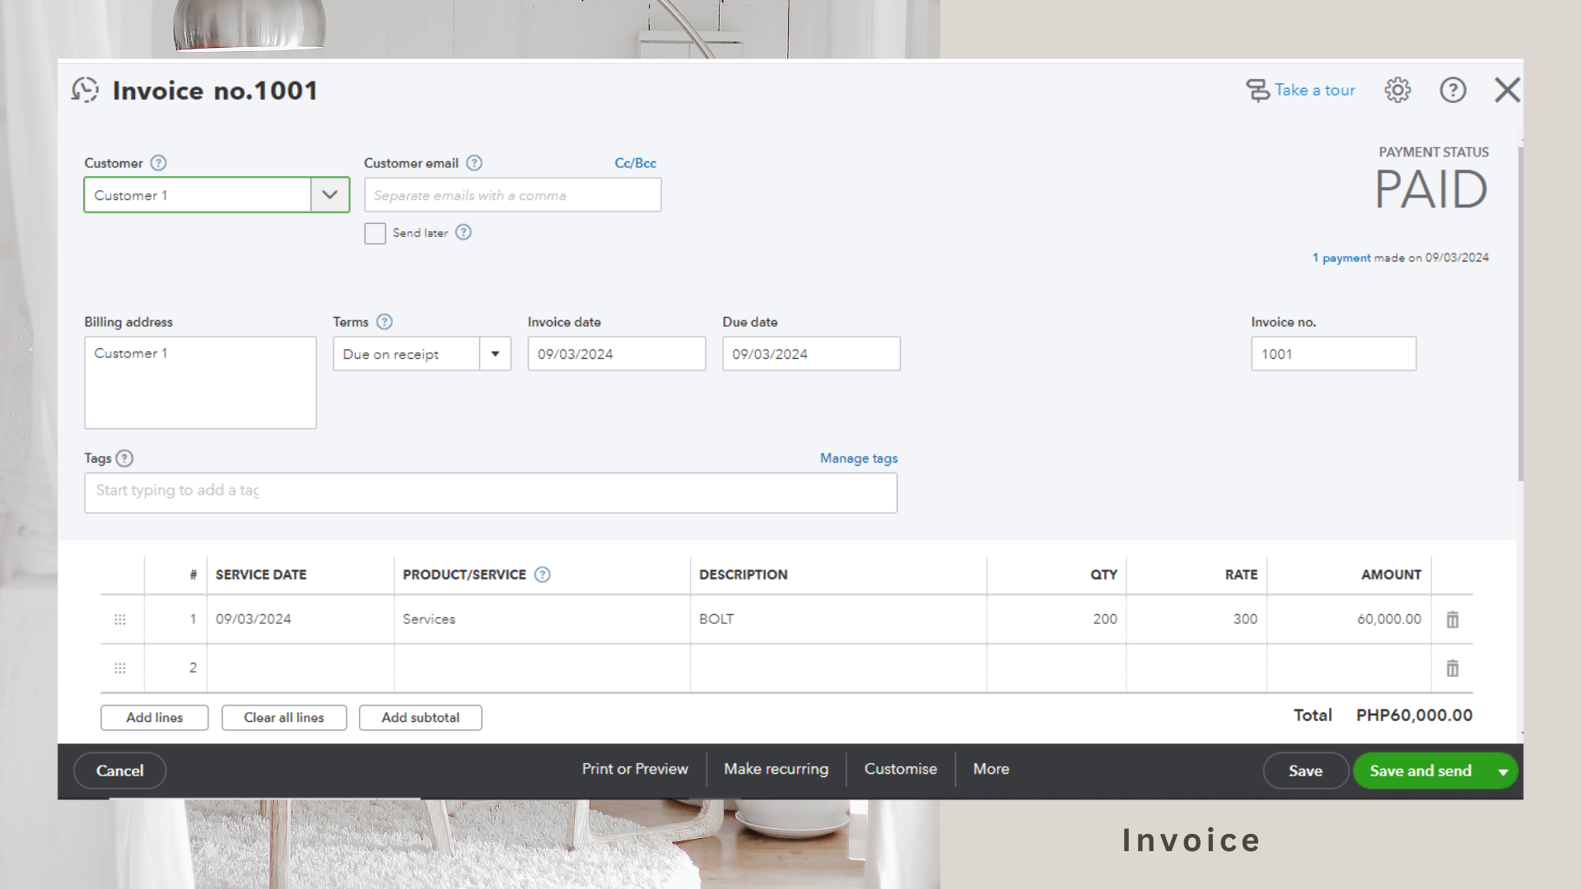Screen dimensions: 1581x889
Task: Open the Manage tags link
Action: click(x=858, y=458)
